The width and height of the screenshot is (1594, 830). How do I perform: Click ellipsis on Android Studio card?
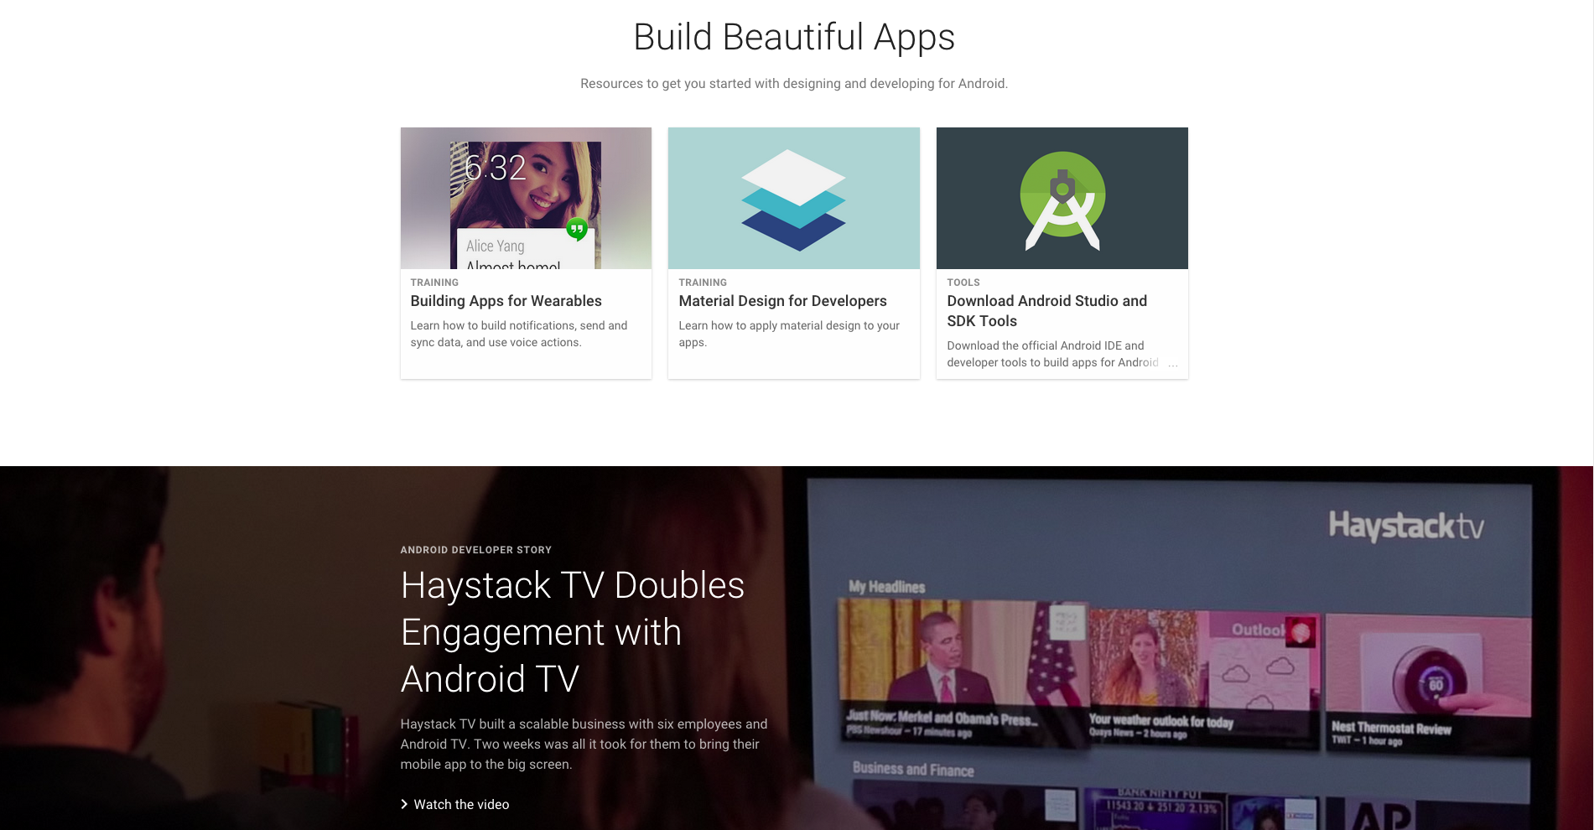tap(1172, 364)
